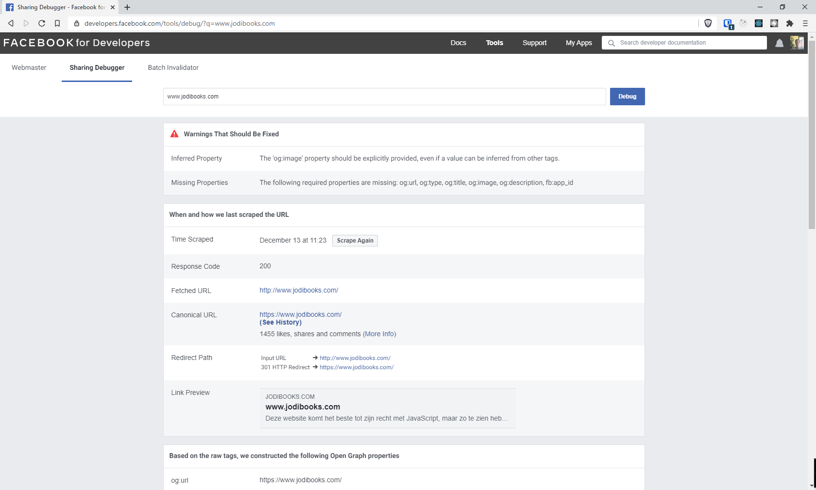The height and width of the screenshot is (490, 816).
Task: Click the red warning triangle icon
Action: click(x=174, y=134)
